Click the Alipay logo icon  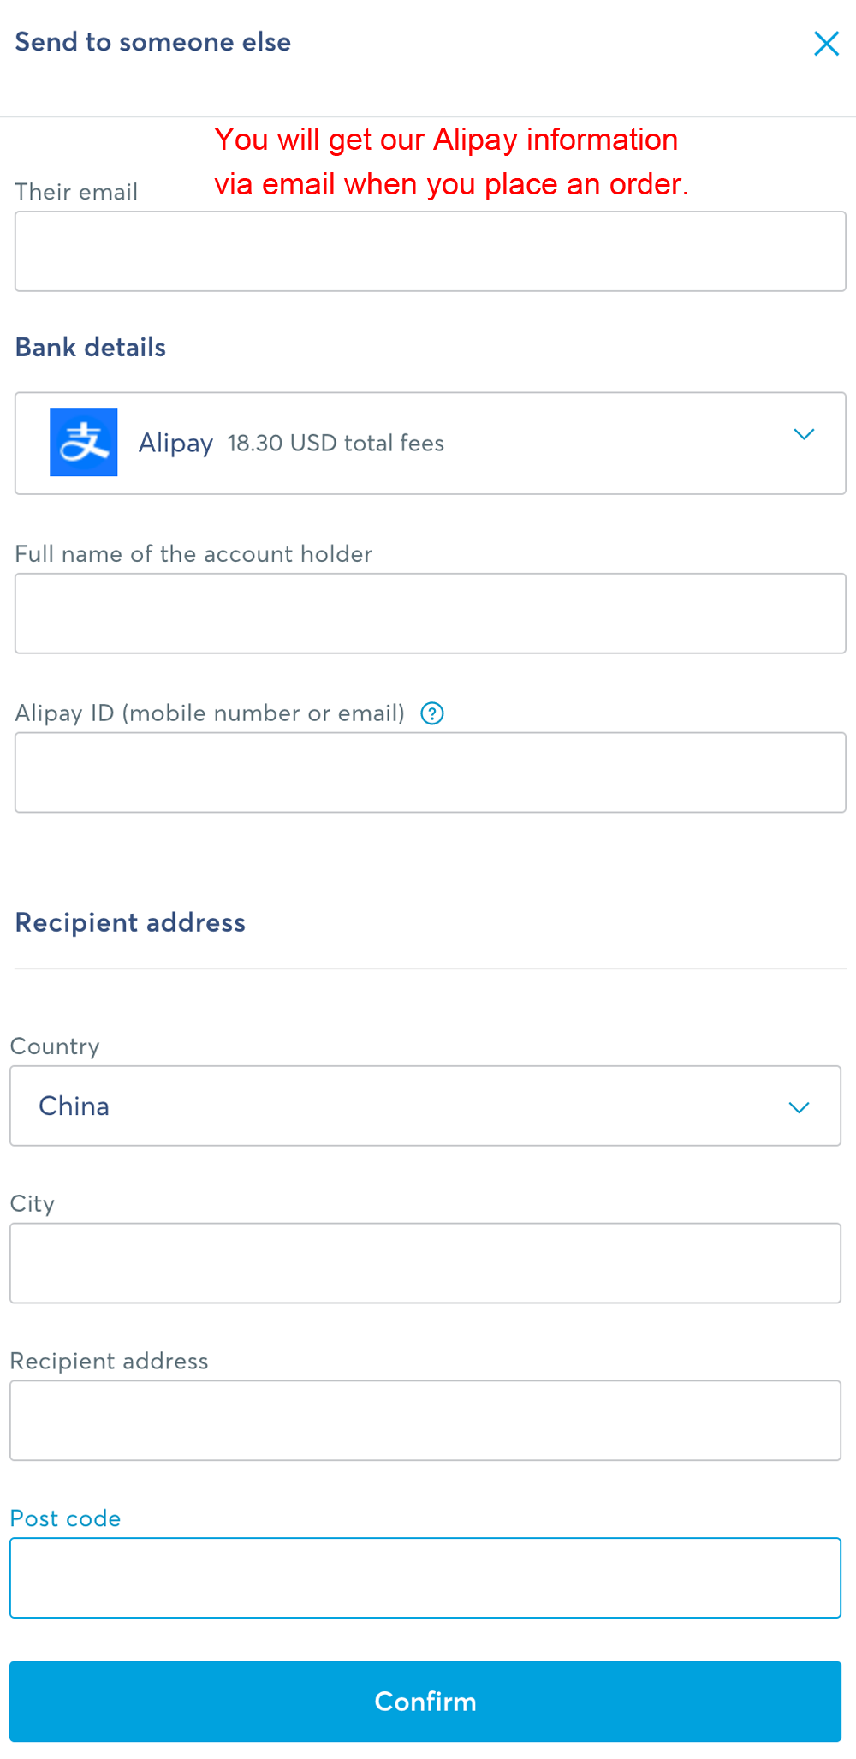click(84, 443)
